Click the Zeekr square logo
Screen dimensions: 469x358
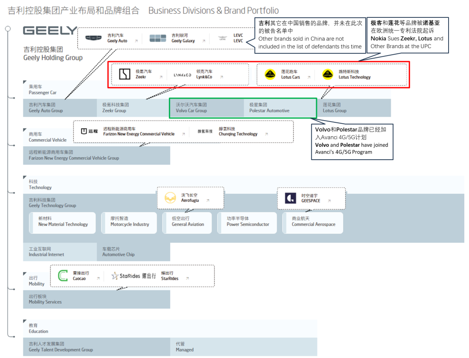[125, 74]
